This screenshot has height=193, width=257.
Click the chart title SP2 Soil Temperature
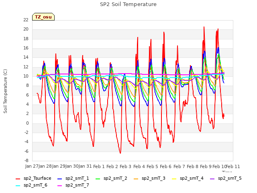(x=128, y=4)
